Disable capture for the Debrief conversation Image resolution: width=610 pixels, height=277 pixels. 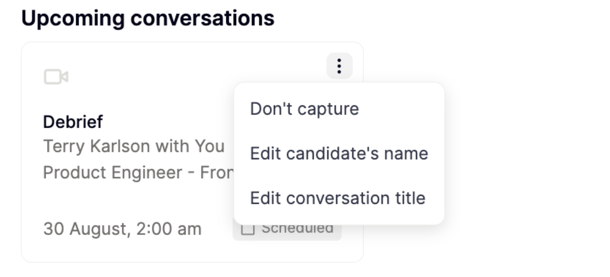point(304,109)
